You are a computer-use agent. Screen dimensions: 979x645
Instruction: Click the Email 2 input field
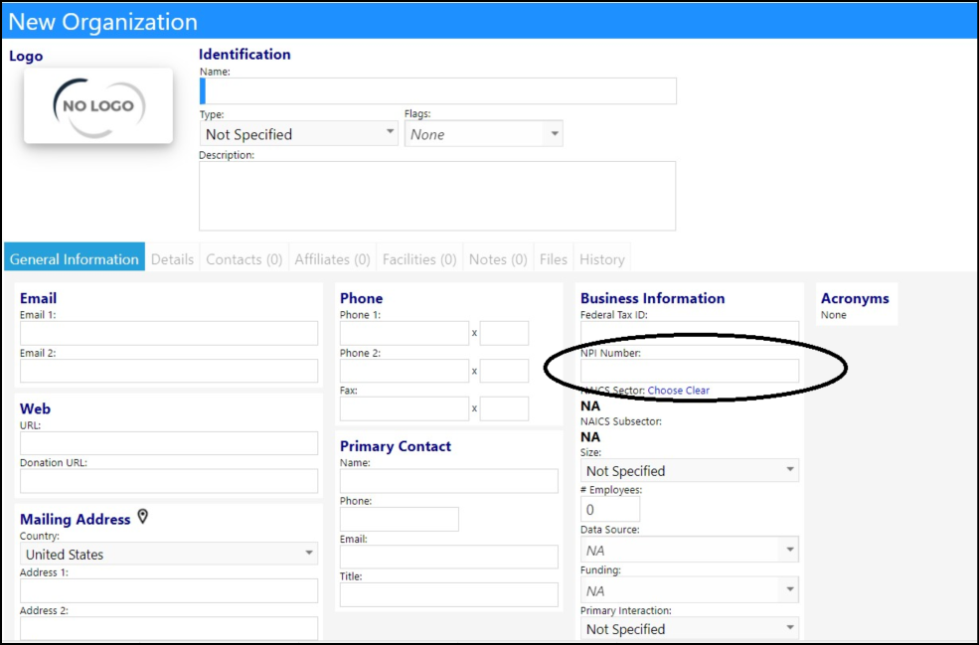click(x=169, y=371)
